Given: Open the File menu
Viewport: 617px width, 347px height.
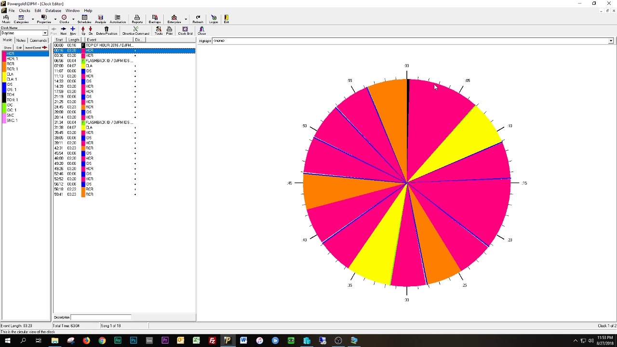Looking at the screenshot, I should [12, 11].
